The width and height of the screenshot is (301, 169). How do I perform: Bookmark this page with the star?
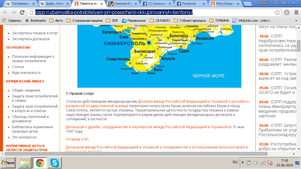tap(277, 13)
